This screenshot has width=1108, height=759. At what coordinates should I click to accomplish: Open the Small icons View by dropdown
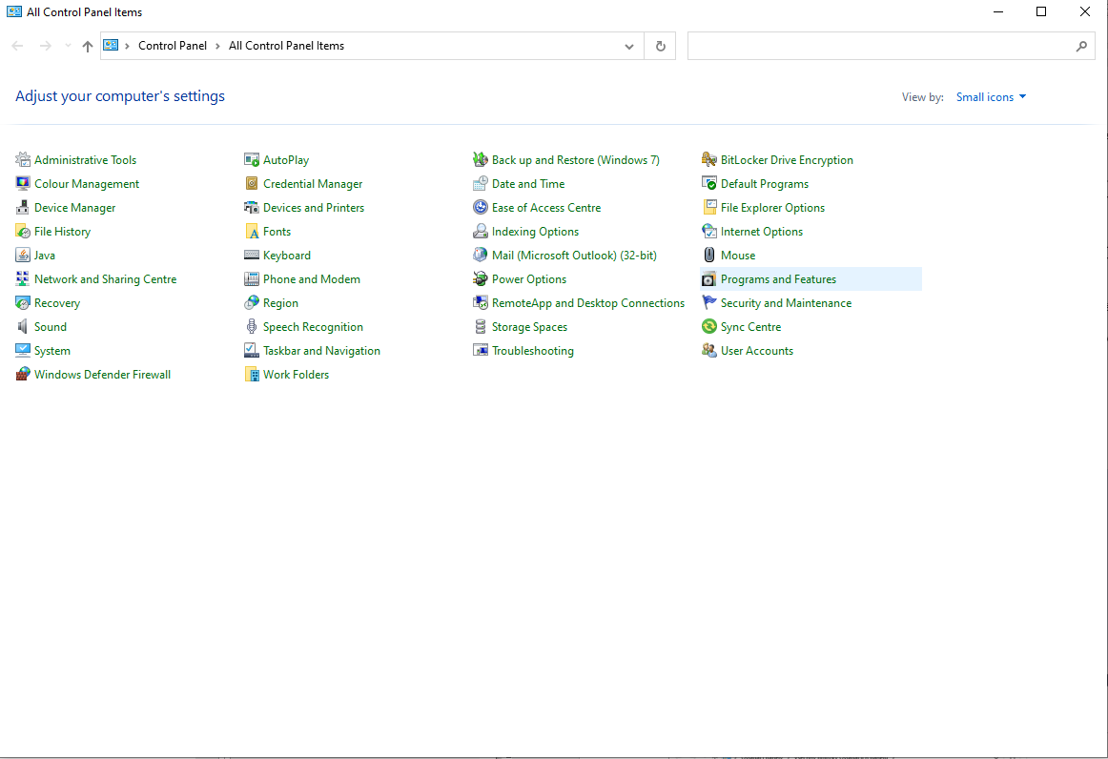click(x=991, y=97)
